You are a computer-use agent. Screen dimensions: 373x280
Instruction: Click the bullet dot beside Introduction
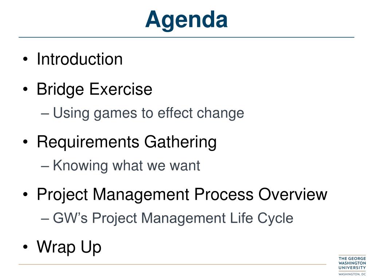25,59
